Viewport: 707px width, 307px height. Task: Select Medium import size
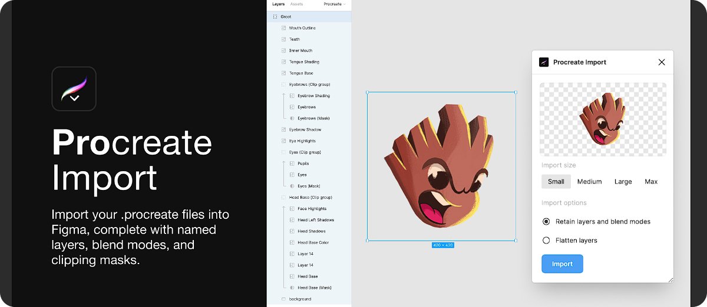point(589,182)
